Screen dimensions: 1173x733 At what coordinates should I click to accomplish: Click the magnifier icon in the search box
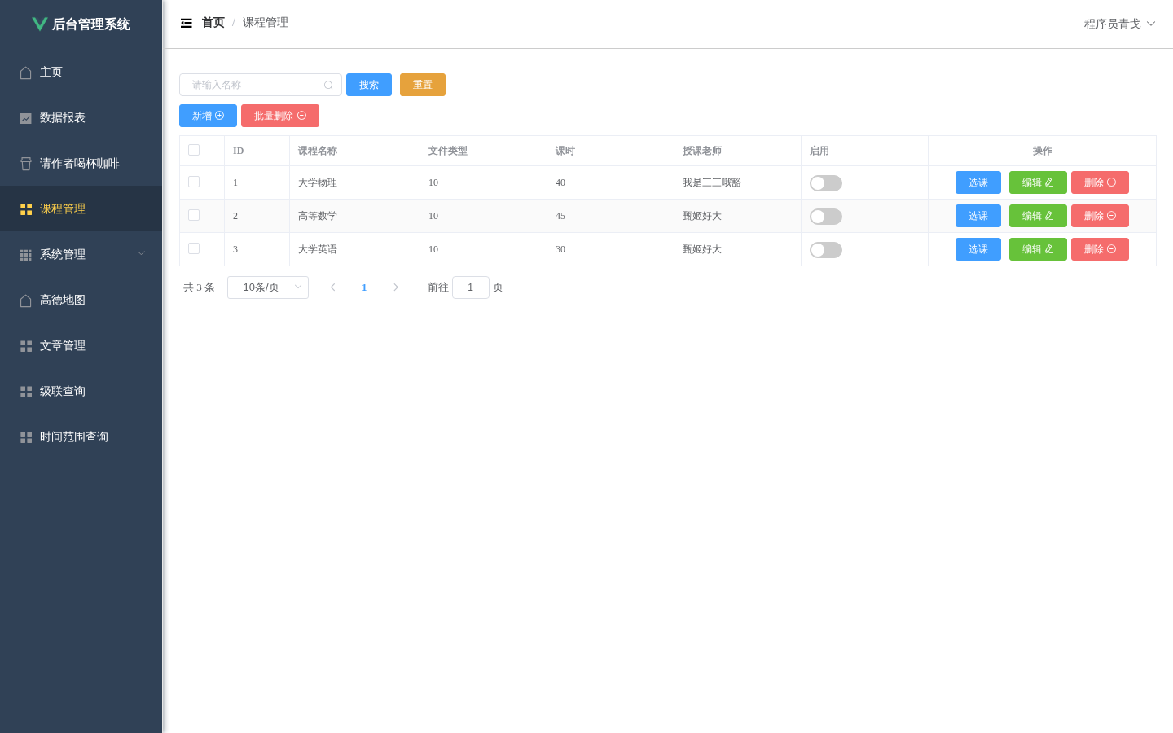328,85
